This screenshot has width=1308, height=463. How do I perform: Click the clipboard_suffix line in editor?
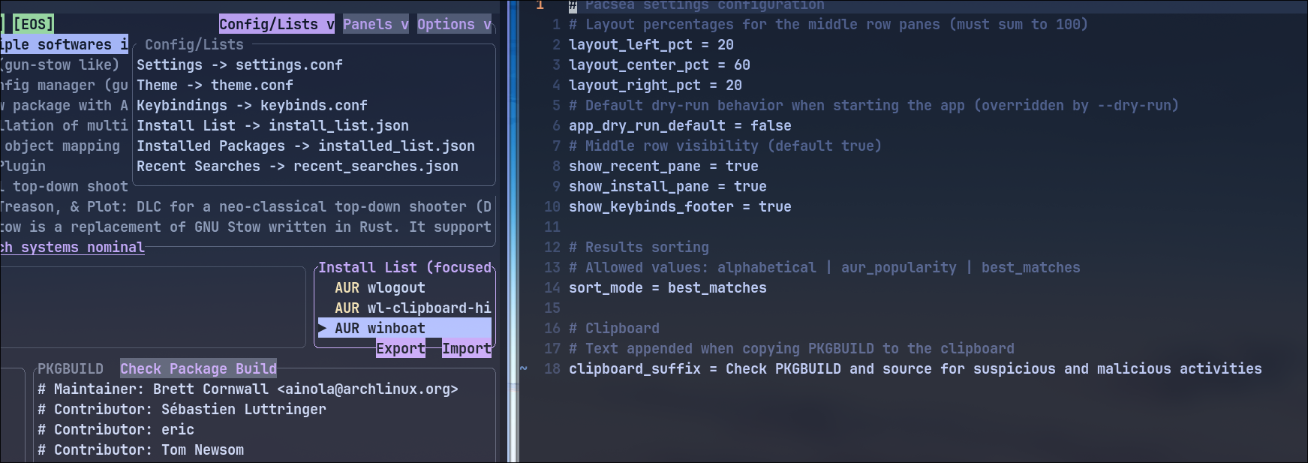916,369
